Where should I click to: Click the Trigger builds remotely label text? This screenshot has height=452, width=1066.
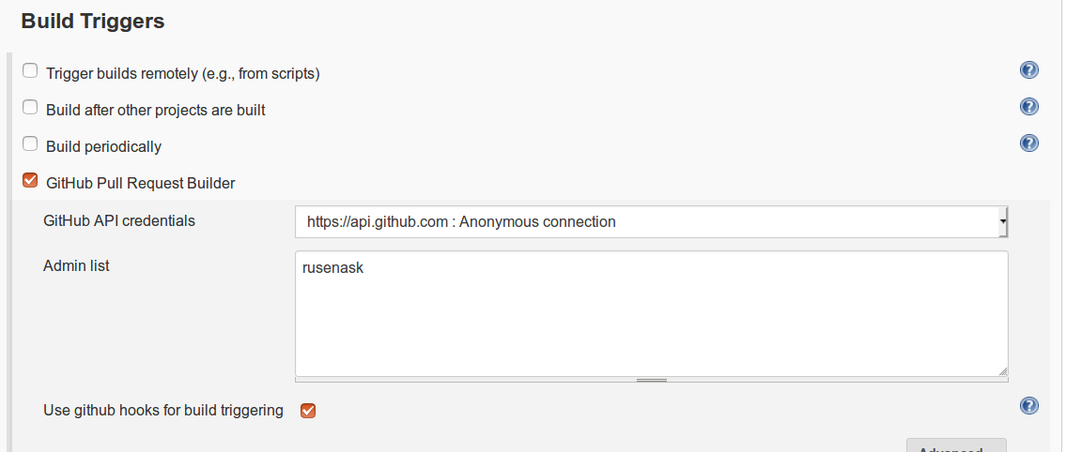[x=183, y=73]
